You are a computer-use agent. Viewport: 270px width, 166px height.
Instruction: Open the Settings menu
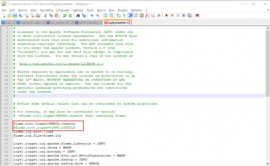click(x=78, y=10)
